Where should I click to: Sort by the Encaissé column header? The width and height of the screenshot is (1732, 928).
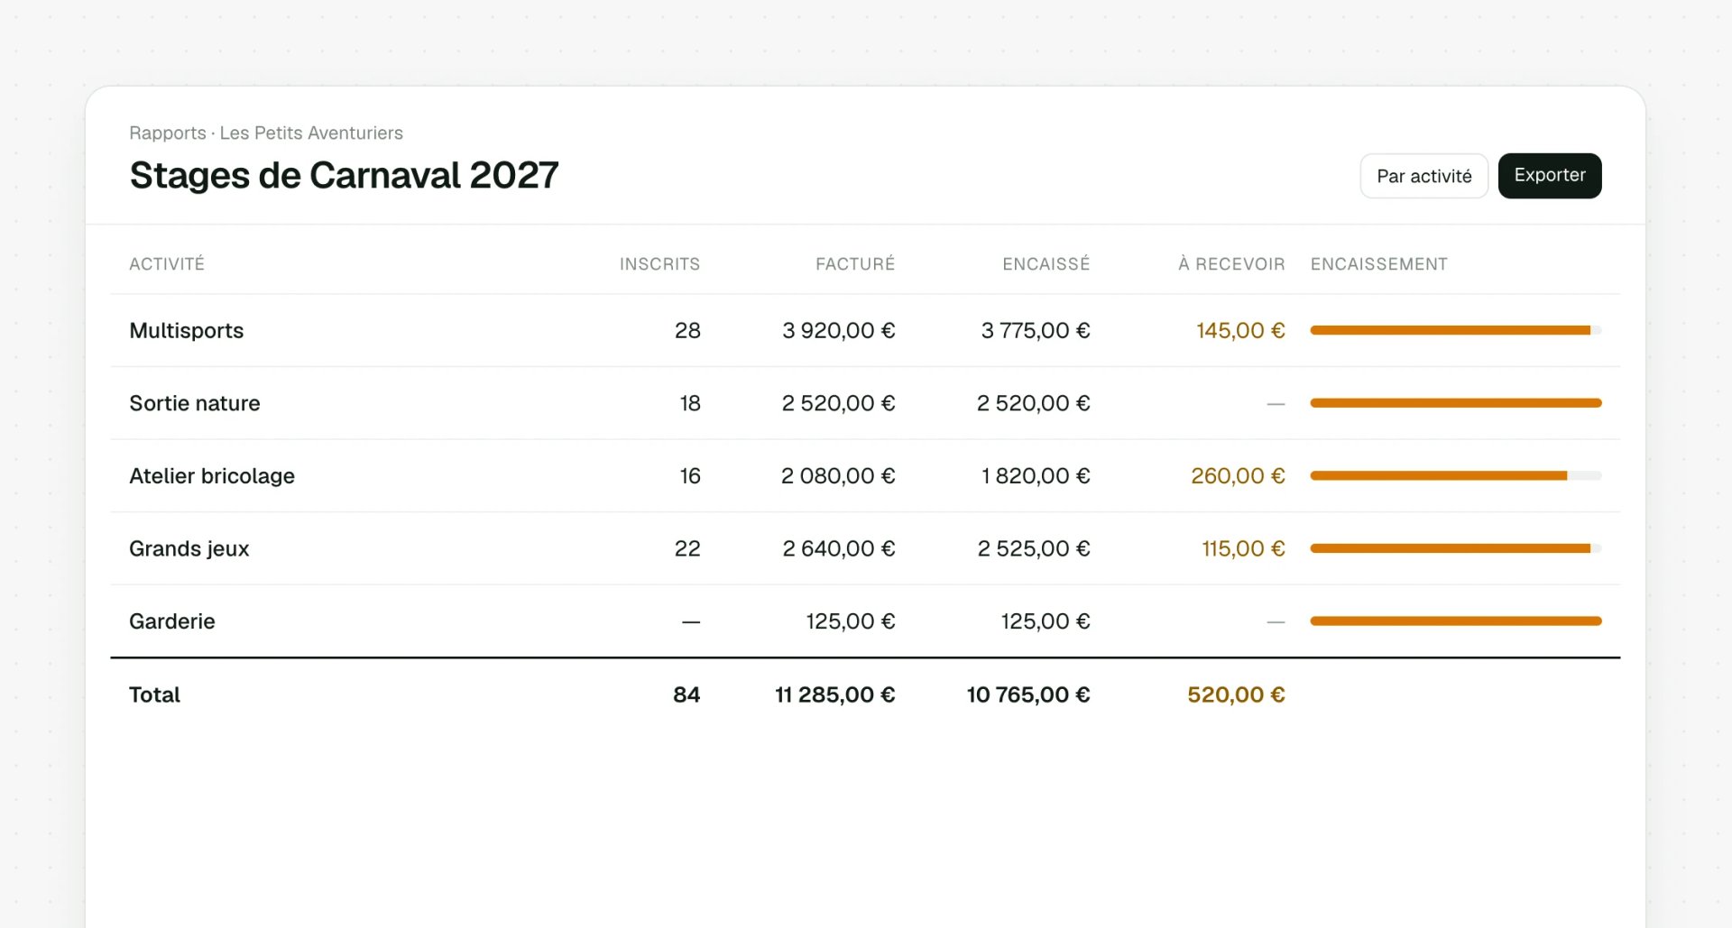[x=1046, y=264]
